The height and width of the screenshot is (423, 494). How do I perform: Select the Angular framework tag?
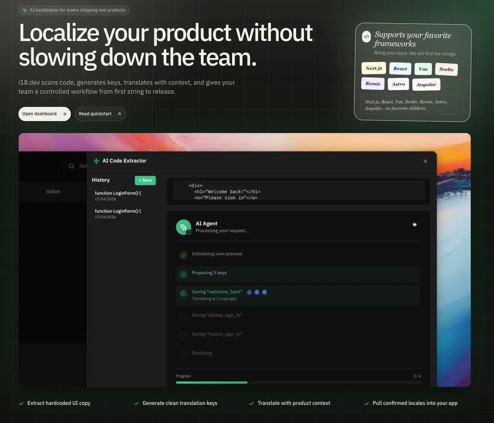(426, 85)
